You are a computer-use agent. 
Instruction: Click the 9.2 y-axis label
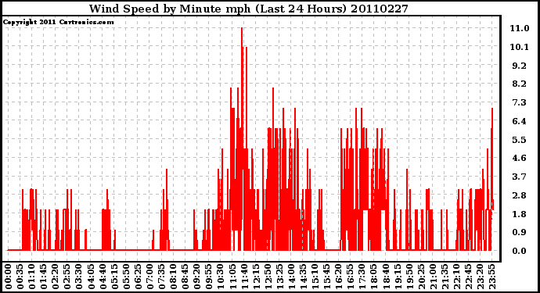[520, 66]
